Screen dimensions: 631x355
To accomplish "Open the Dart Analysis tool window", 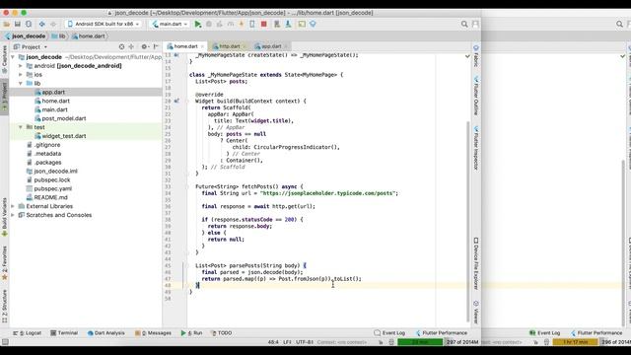I will tap(105, 333).
